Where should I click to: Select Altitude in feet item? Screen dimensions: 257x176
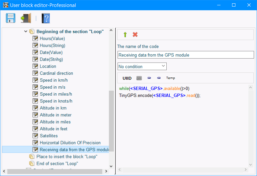pyautogui.click(x=53, y=129)
